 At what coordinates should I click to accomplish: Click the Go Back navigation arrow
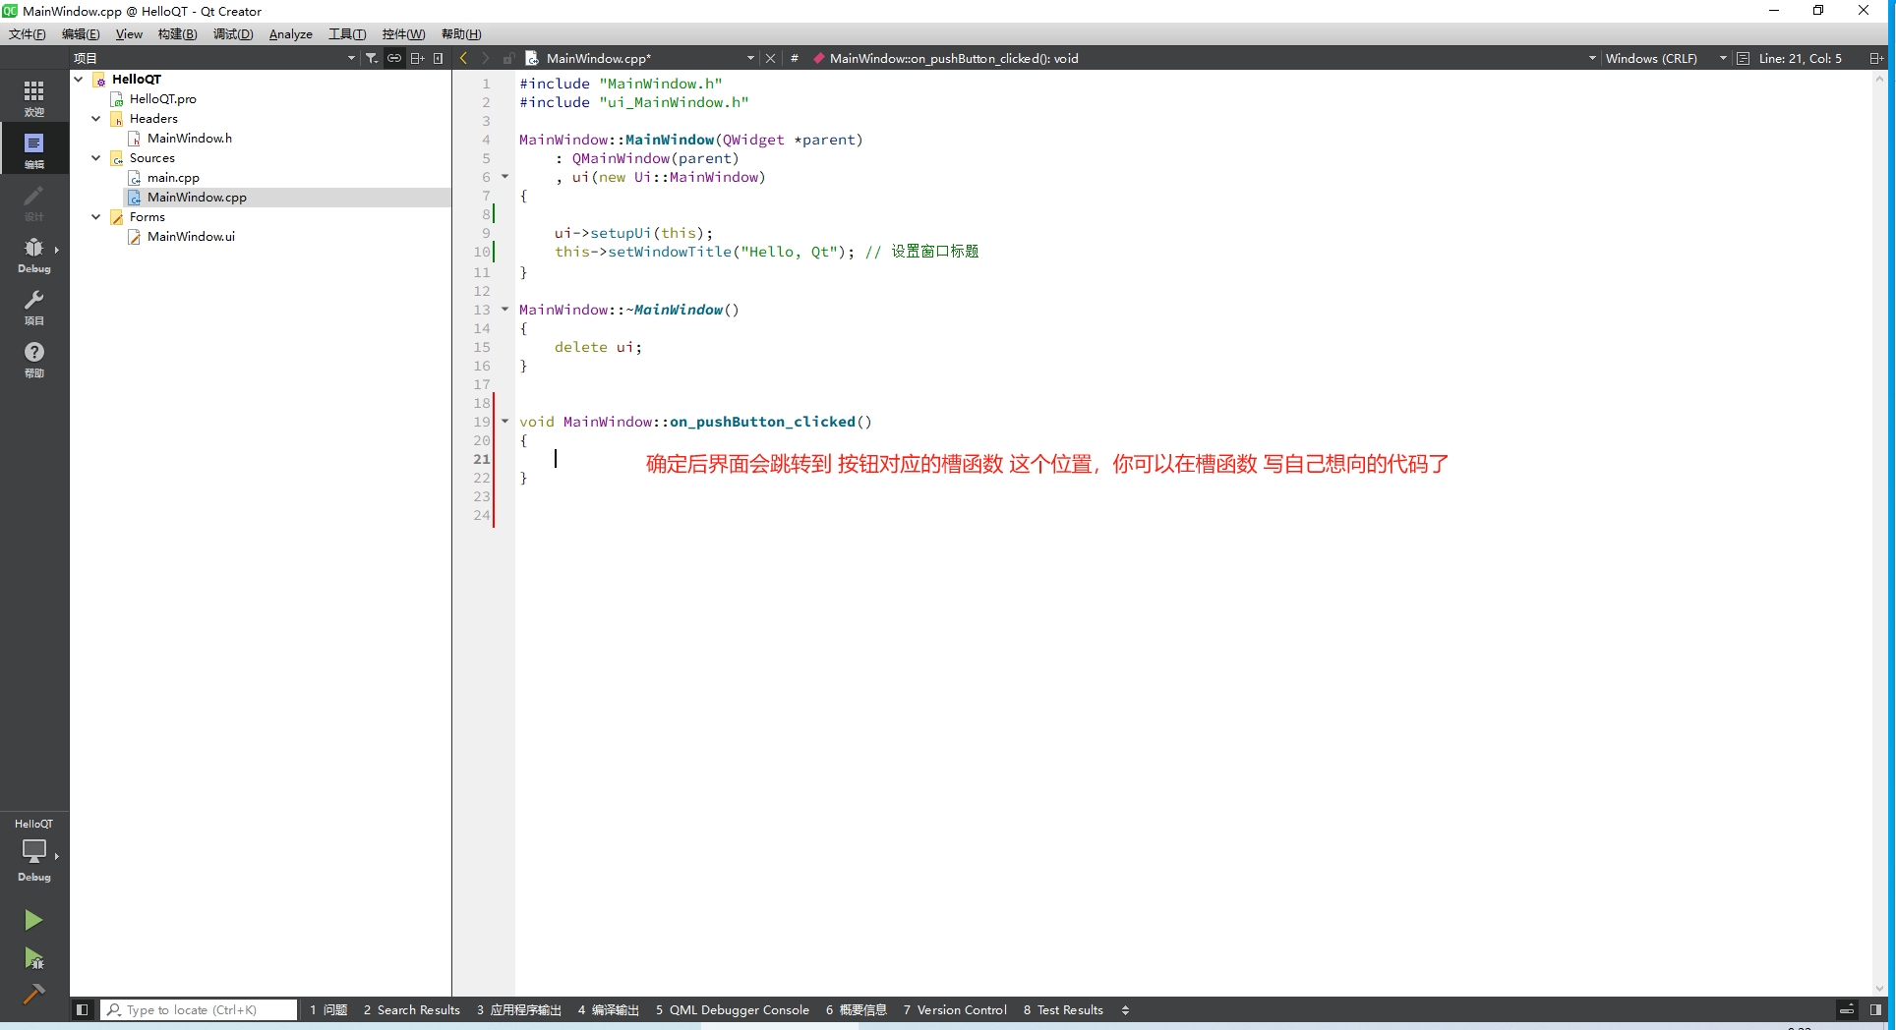[x=463, y=58]
